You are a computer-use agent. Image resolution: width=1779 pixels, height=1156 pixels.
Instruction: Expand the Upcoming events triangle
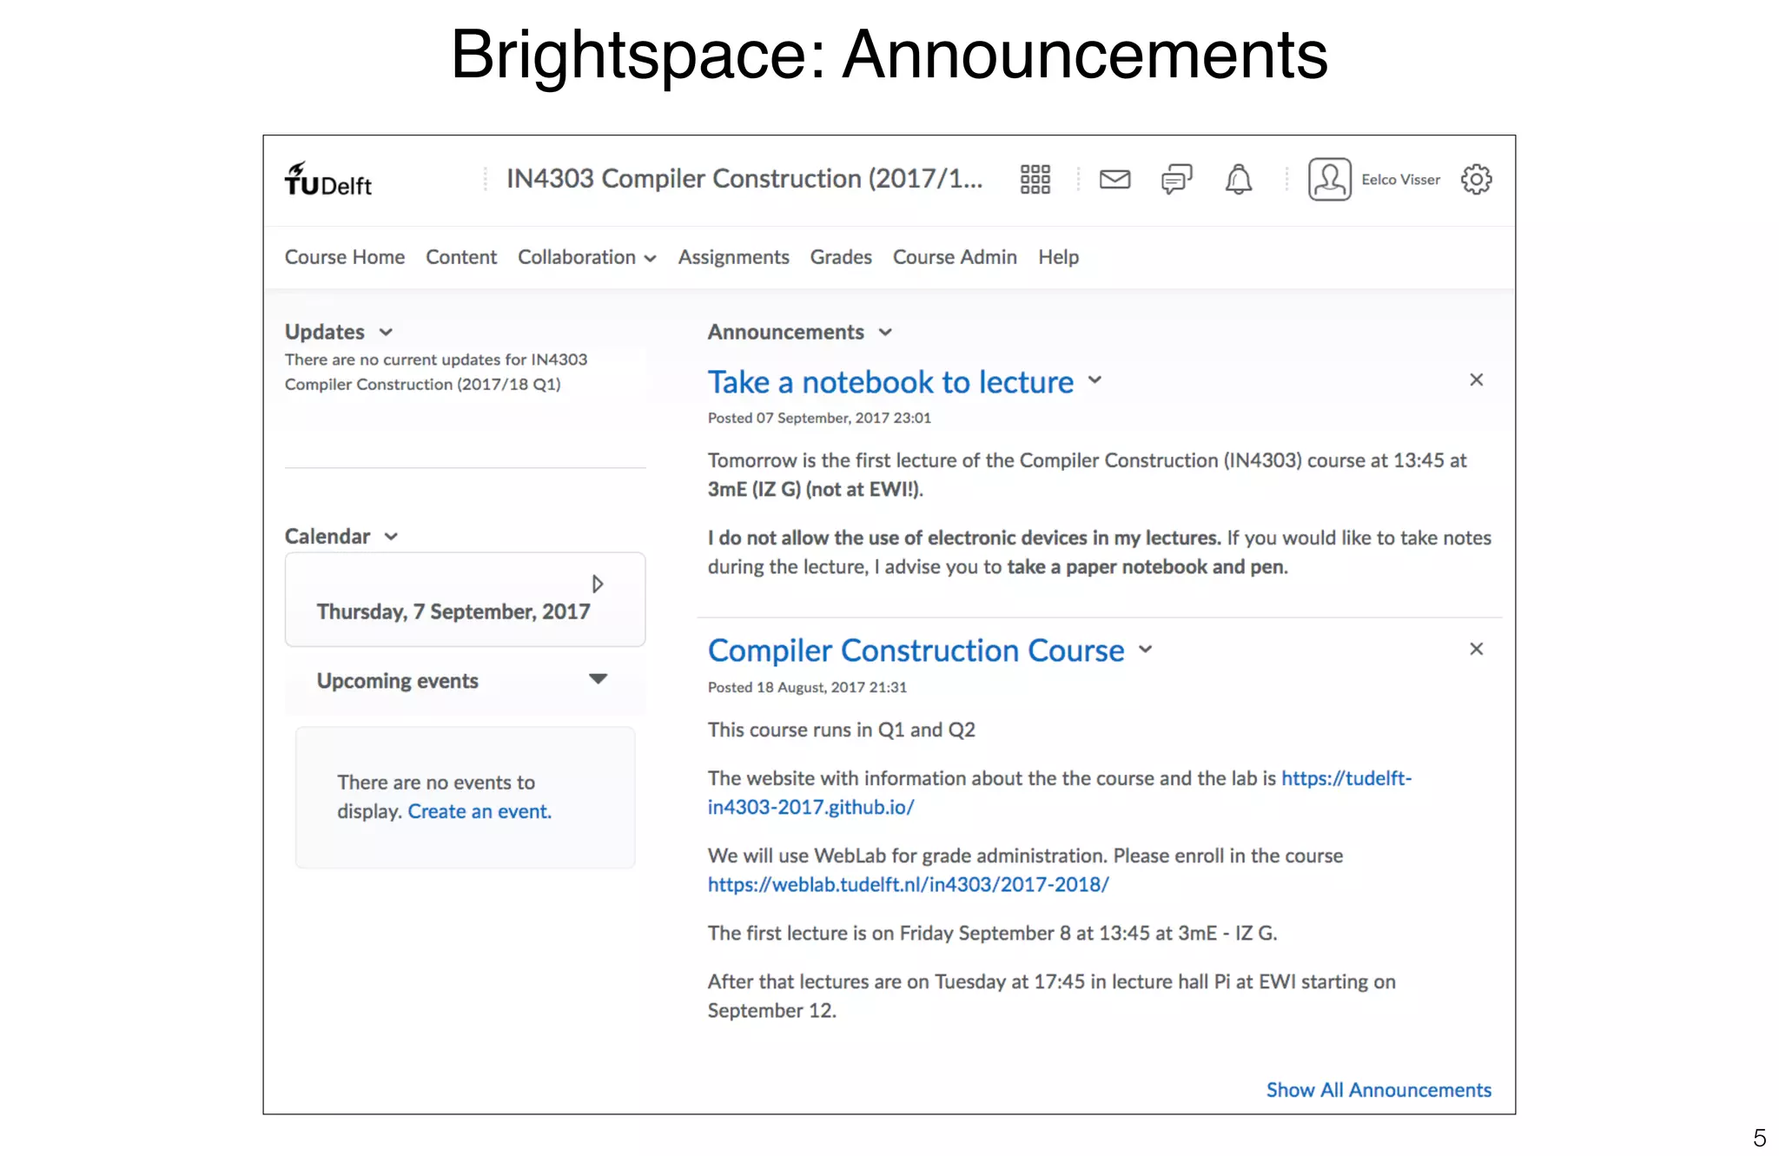pos(598,679)
